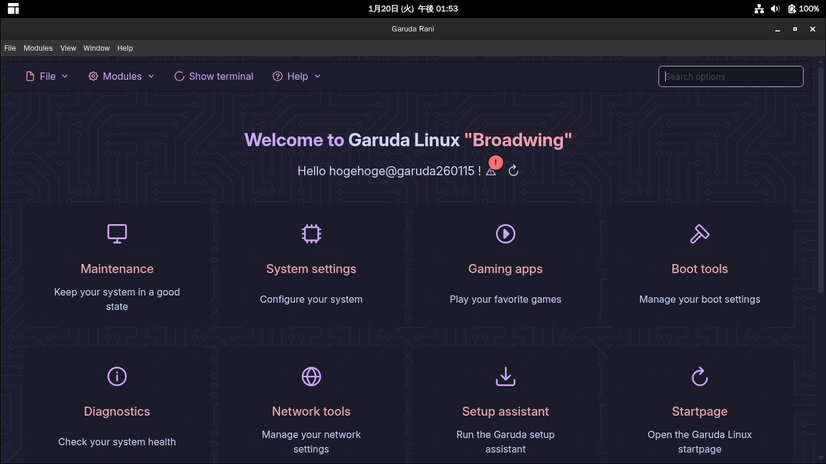This screenshot has height=464, width=826.
Task: Click the "Manage your boot settings" description
Action: pyautogui.click(x=700, y=299)
